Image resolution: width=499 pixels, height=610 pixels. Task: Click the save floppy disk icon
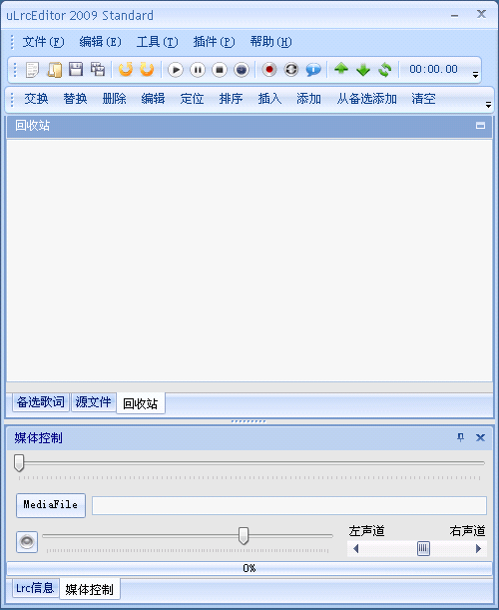pos(76,70)
